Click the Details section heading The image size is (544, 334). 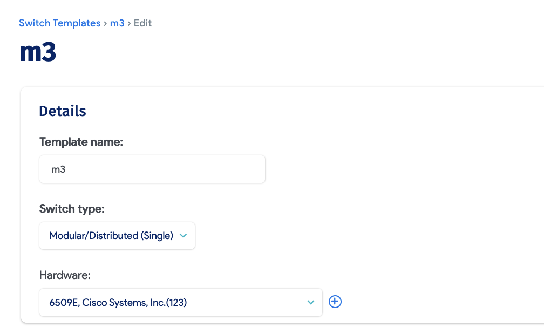tap(63, 111)
